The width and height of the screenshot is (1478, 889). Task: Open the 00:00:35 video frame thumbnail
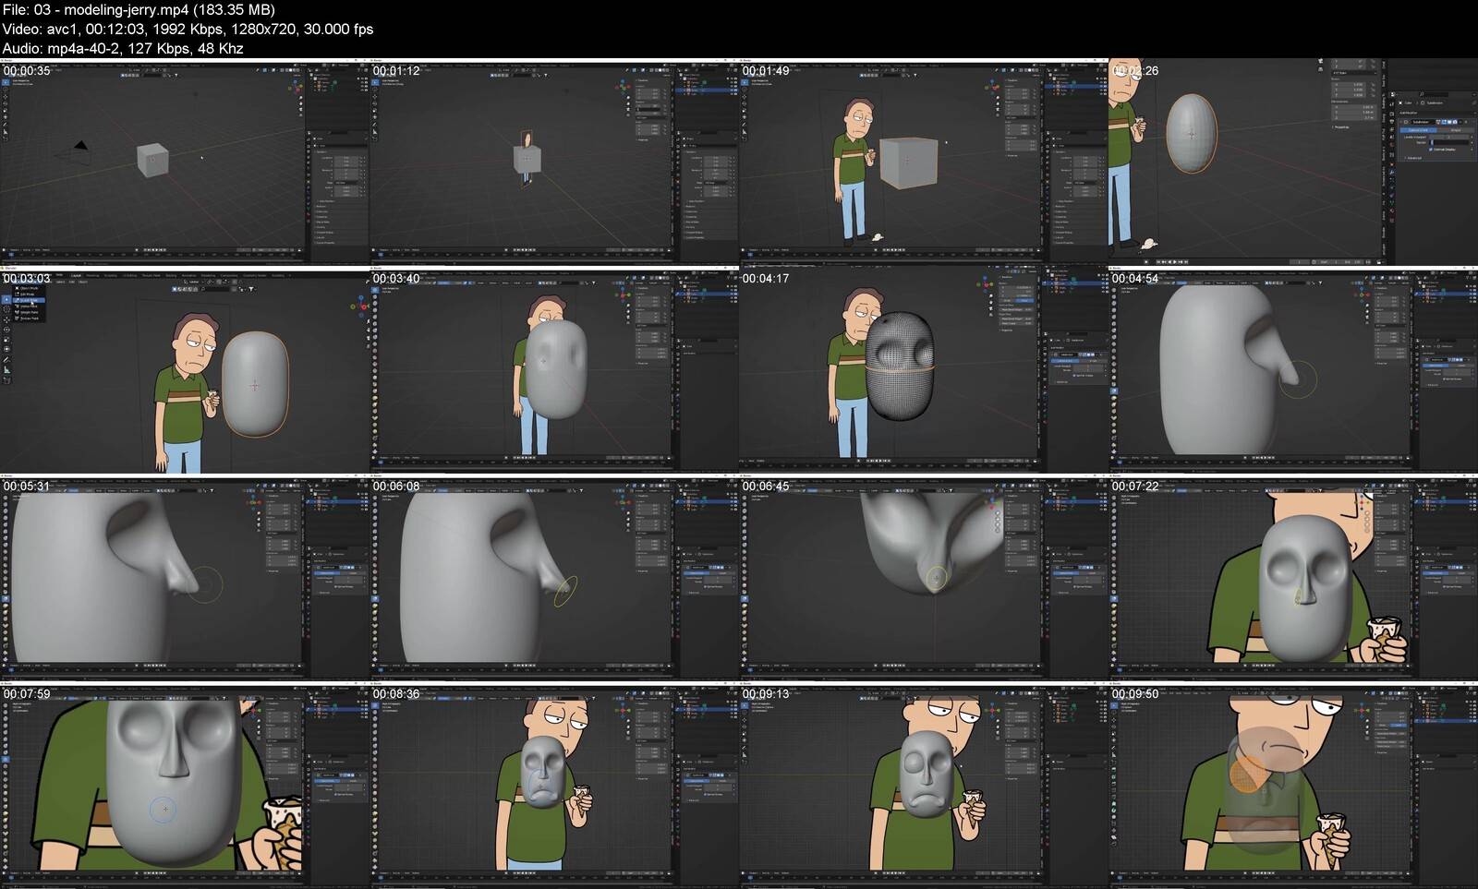[185, 162]
